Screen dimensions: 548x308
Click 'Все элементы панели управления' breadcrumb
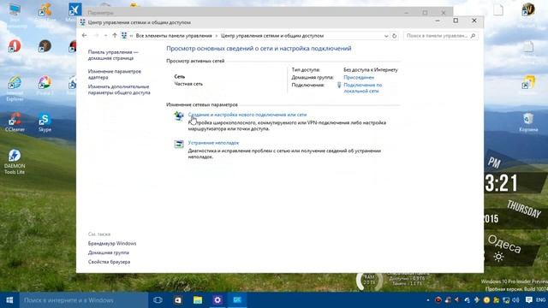tap(174, 36)
